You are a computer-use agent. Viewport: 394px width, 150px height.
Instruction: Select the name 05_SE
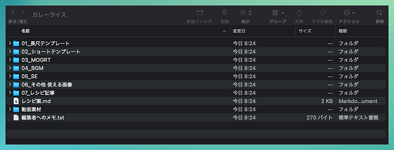[29, 76]
